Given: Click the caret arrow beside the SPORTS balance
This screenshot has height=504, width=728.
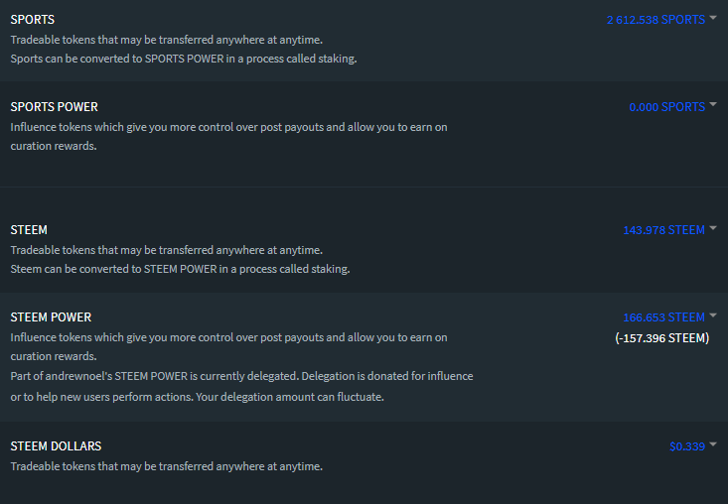Looking at the screenshot, I should (x=713, y=18).
